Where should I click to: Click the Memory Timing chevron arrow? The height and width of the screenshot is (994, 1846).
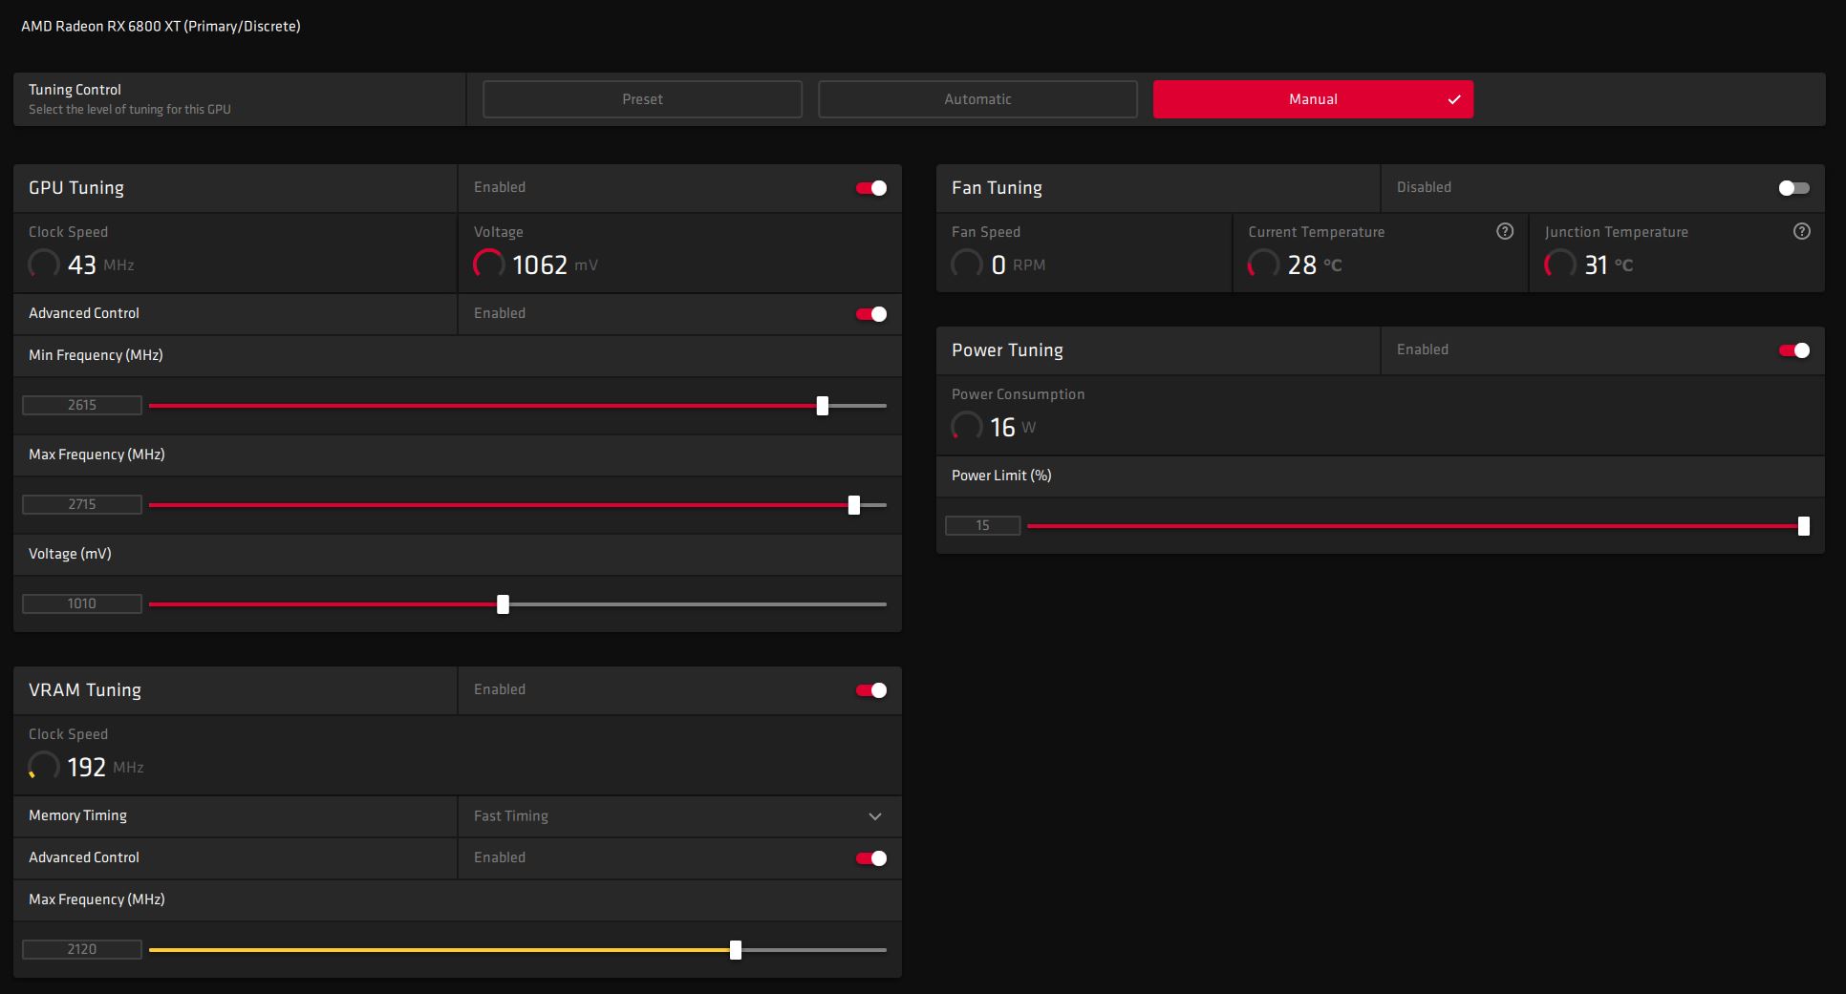pyautogui.click(x=875, y=816)
